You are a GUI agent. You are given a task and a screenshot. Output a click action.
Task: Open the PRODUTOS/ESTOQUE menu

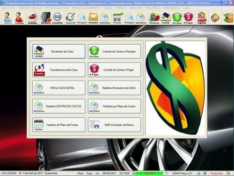(x=57, y=8)
